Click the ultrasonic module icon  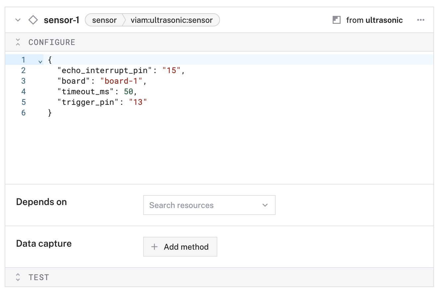pyautogui.click(x=336, y=20)
